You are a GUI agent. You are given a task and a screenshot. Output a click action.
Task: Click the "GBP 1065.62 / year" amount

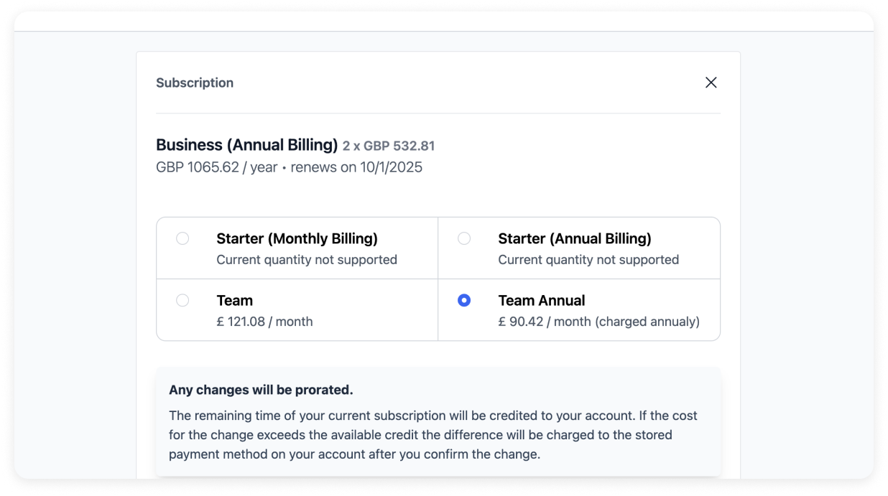click(x=216, y=168)
